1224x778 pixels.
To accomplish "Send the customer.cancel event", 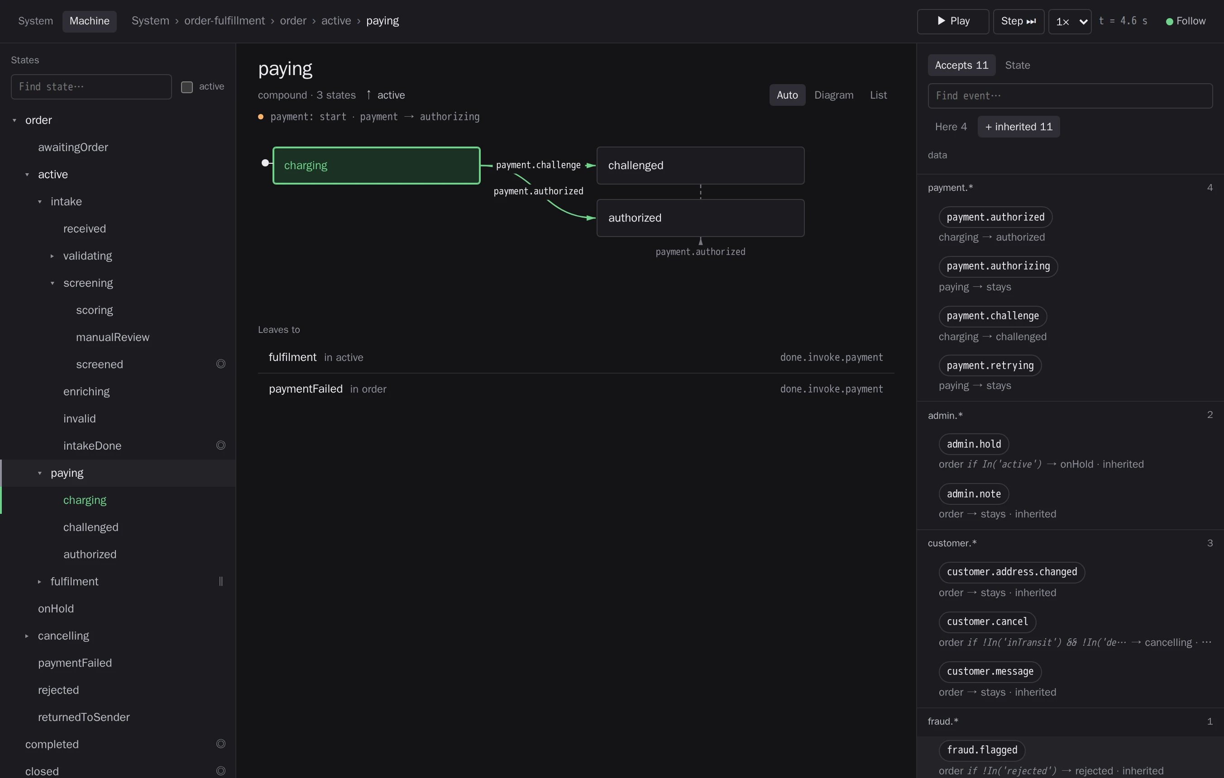I will pyautogui.click(x=987, y=622).
